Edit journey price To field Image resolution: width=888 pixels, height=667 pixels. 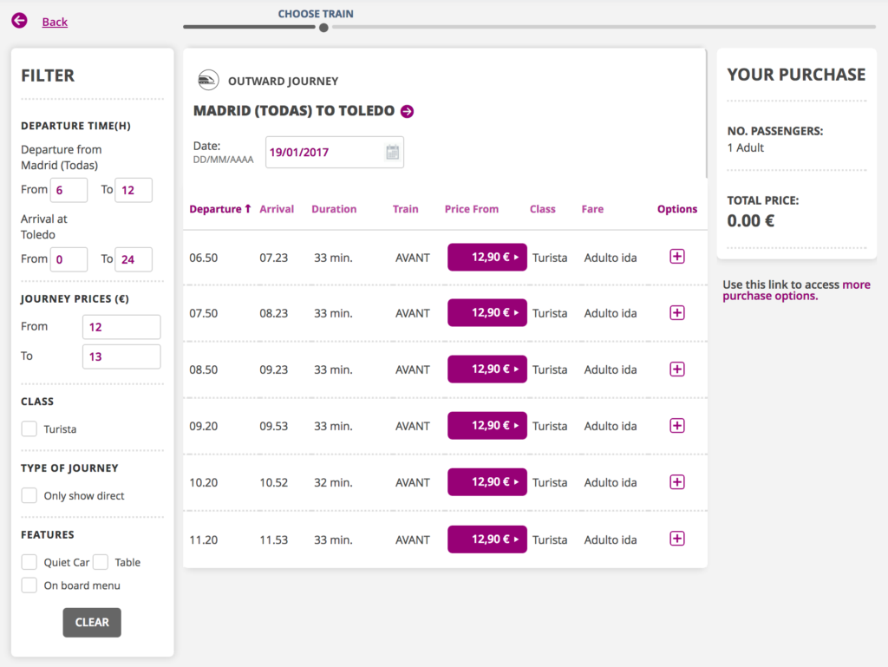coord(121,356)
